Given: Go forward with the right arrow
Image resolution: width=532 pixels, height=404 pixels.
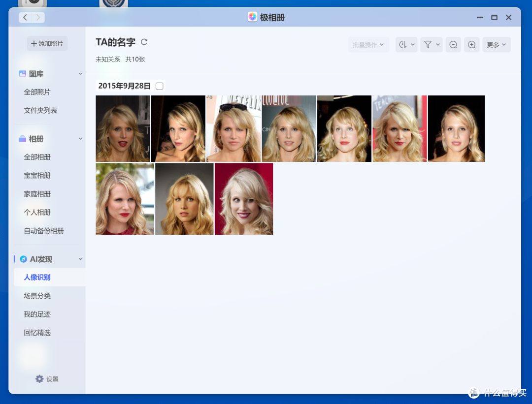Looking at the screenshot, I should pos(38,18).
